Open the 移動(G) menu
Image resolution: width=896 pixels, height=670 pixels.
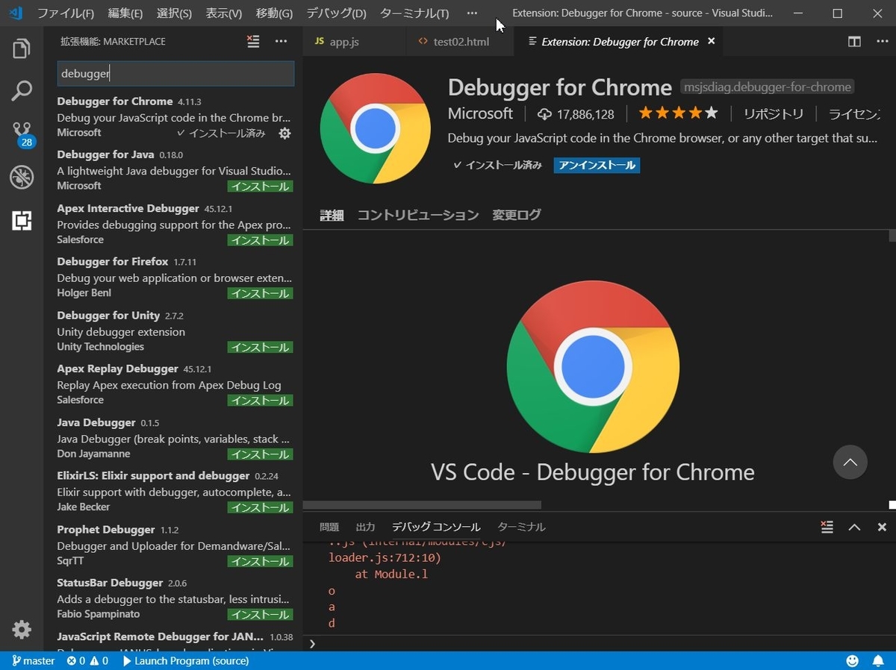274,13
